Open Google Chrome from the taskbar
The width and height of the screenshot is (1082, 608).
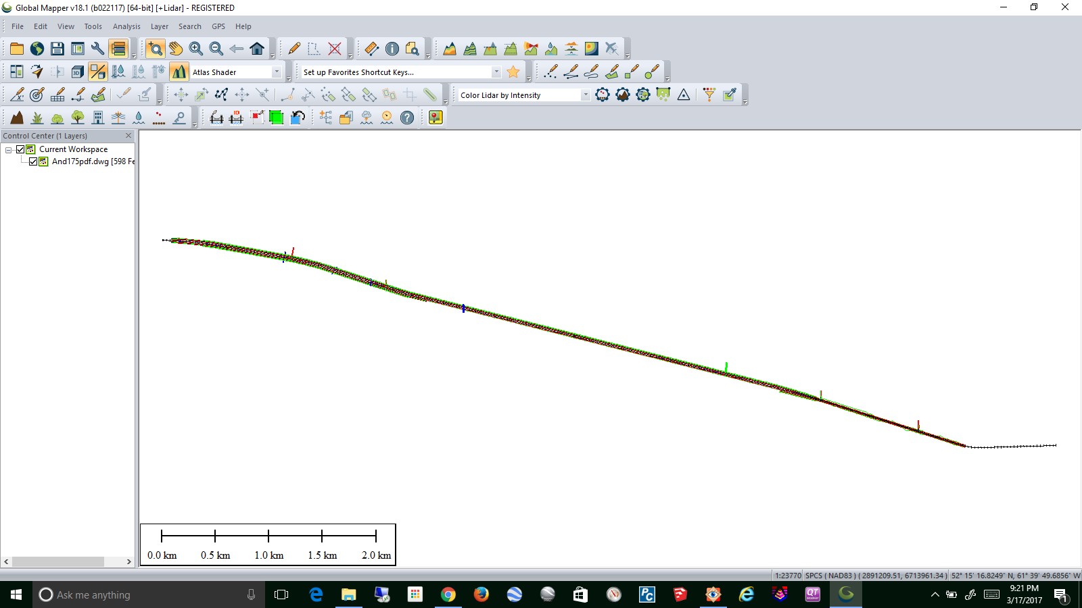tap(448, 594)
